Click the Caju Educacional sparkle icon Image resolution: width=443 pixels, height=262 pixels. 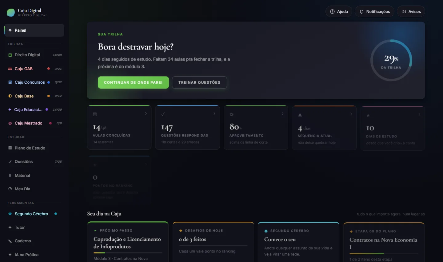coord(10,109)
